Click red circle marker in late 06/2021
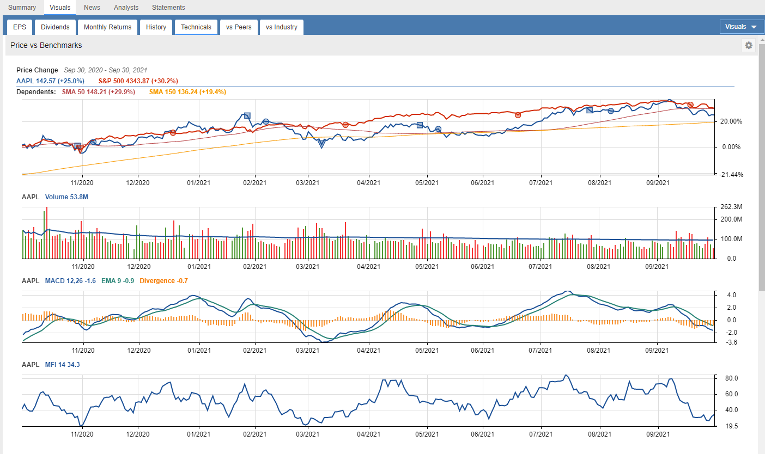765x454 pixels. (x=518, y=115)
